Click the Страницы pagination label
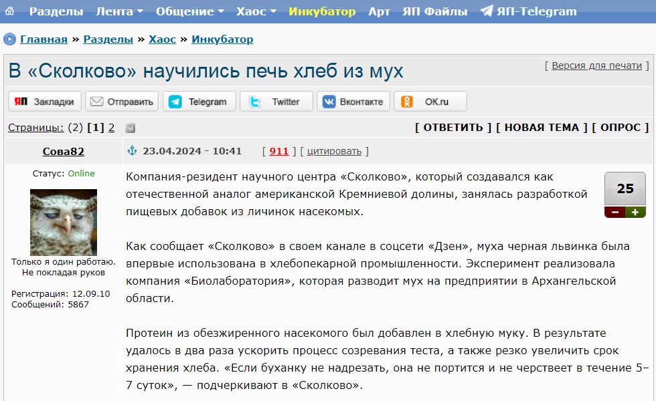The height and width of the screenshot is (401, 656). [x=36, y=128]
